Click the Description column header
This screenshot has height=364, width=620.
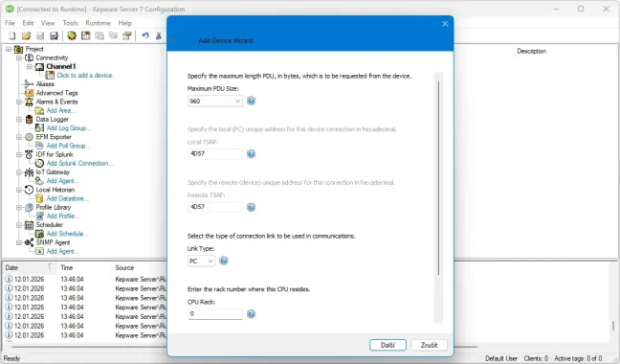point(531,51)
